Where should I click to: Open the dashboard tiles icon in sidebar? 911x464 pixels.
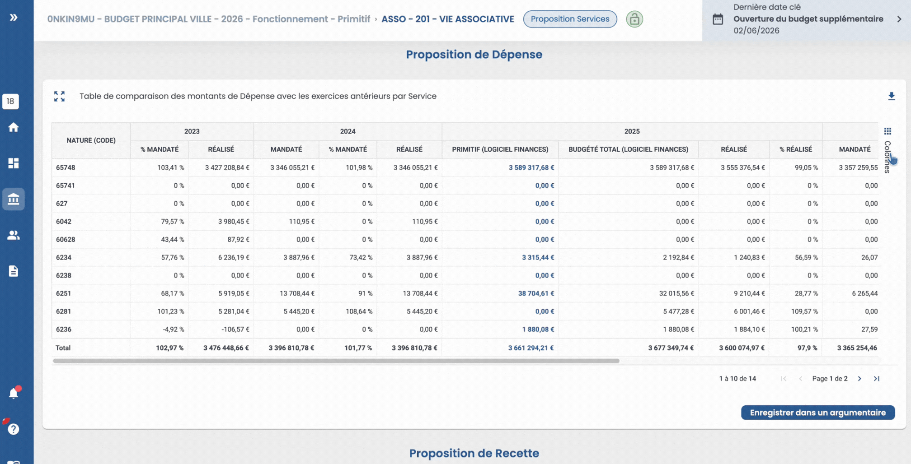(14, 163)
